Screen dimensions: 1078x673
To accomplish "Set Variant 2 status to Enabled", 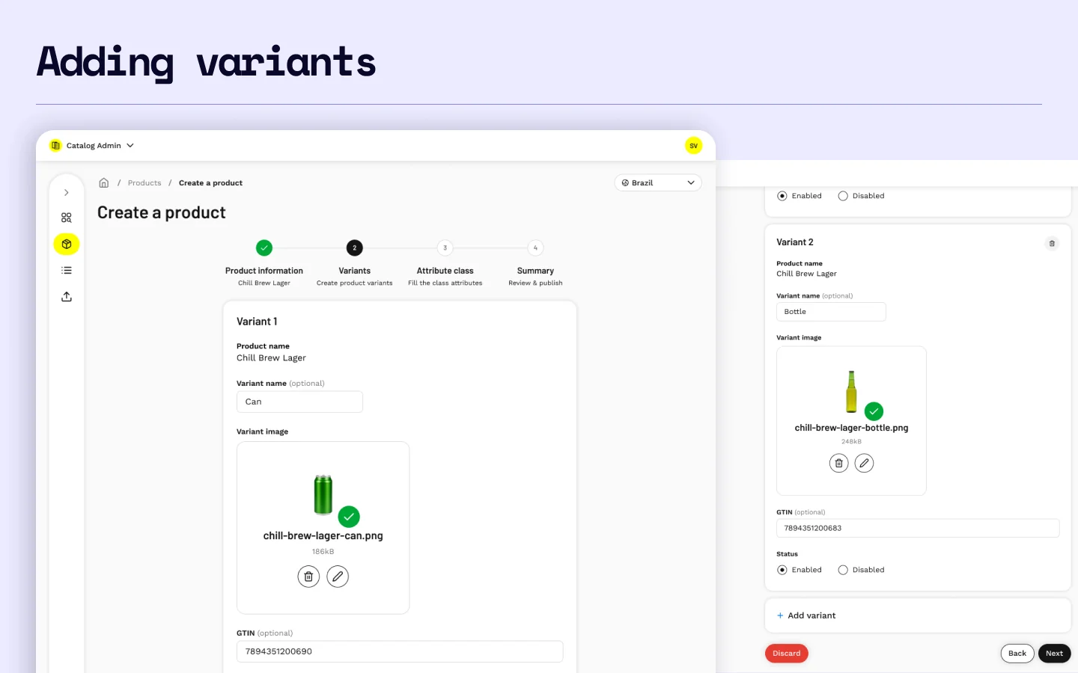I will click(x=782, y=570).
